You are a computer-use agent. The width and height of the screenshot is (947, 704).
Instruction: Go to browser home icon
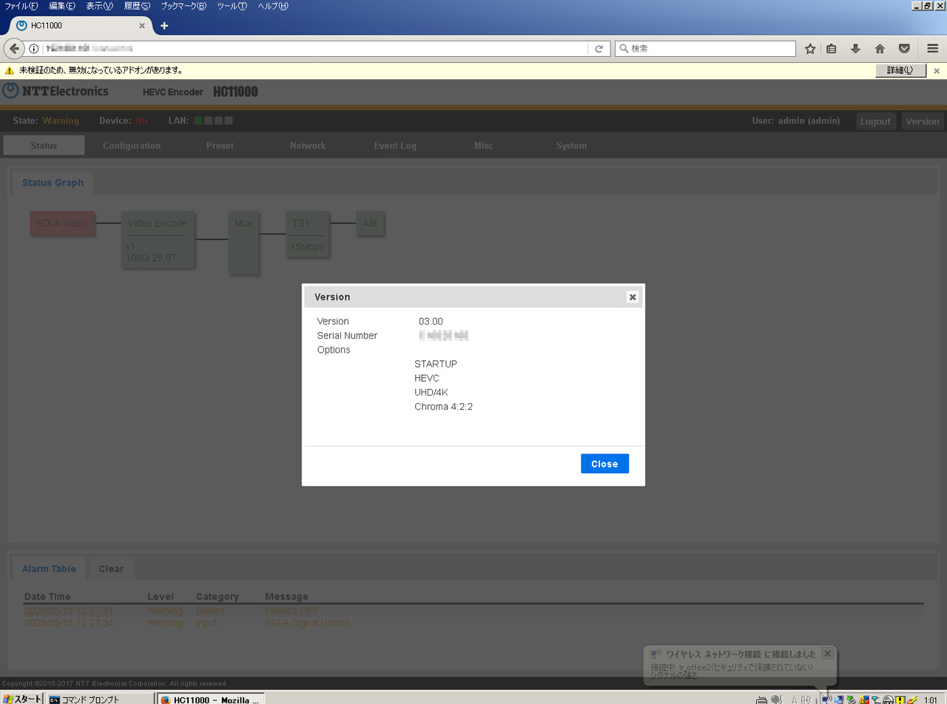click(x=880, y=49)
